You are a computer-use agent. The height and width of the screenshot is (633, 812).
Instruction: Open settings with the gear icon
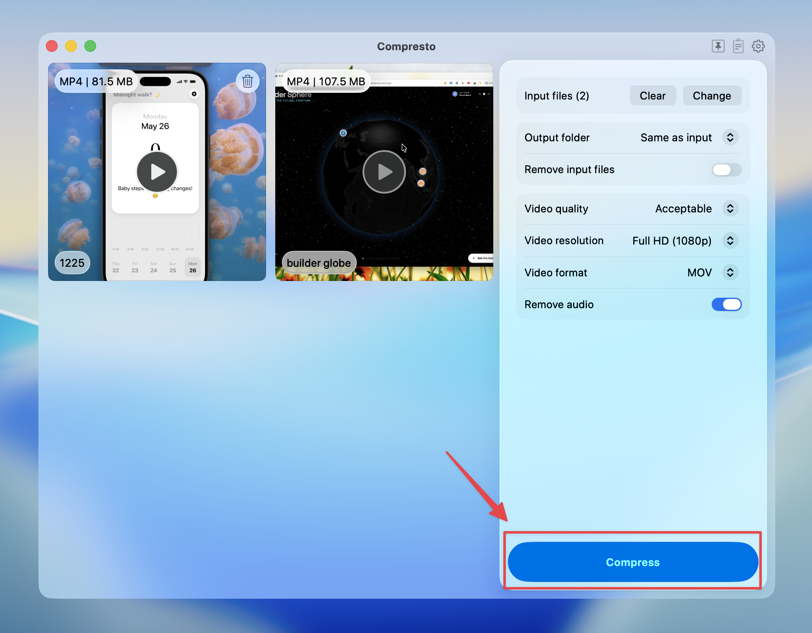tap(758, 46)
